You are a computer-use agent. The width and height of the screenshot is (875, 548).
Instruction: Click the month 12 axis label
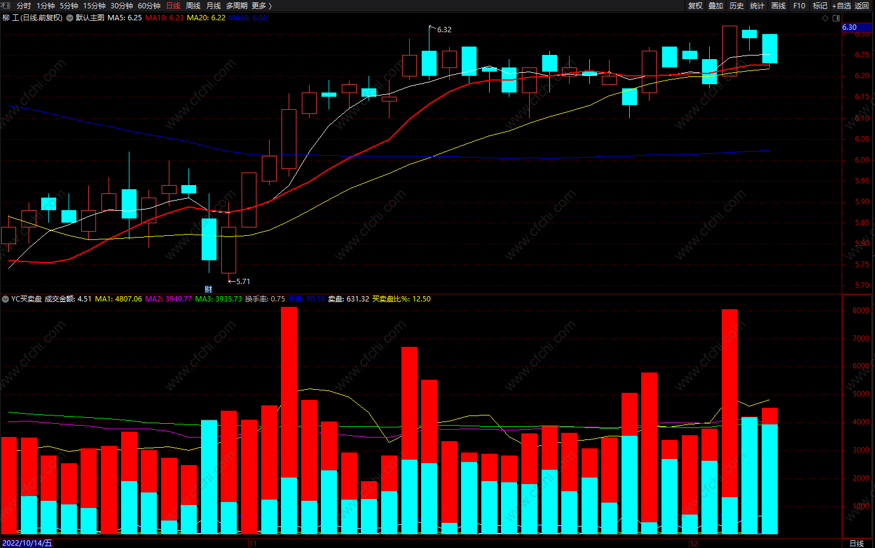click(694, 543)
